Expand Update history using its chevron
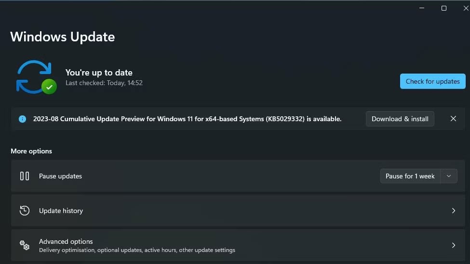470x264 pixels. tap(453, 211)
